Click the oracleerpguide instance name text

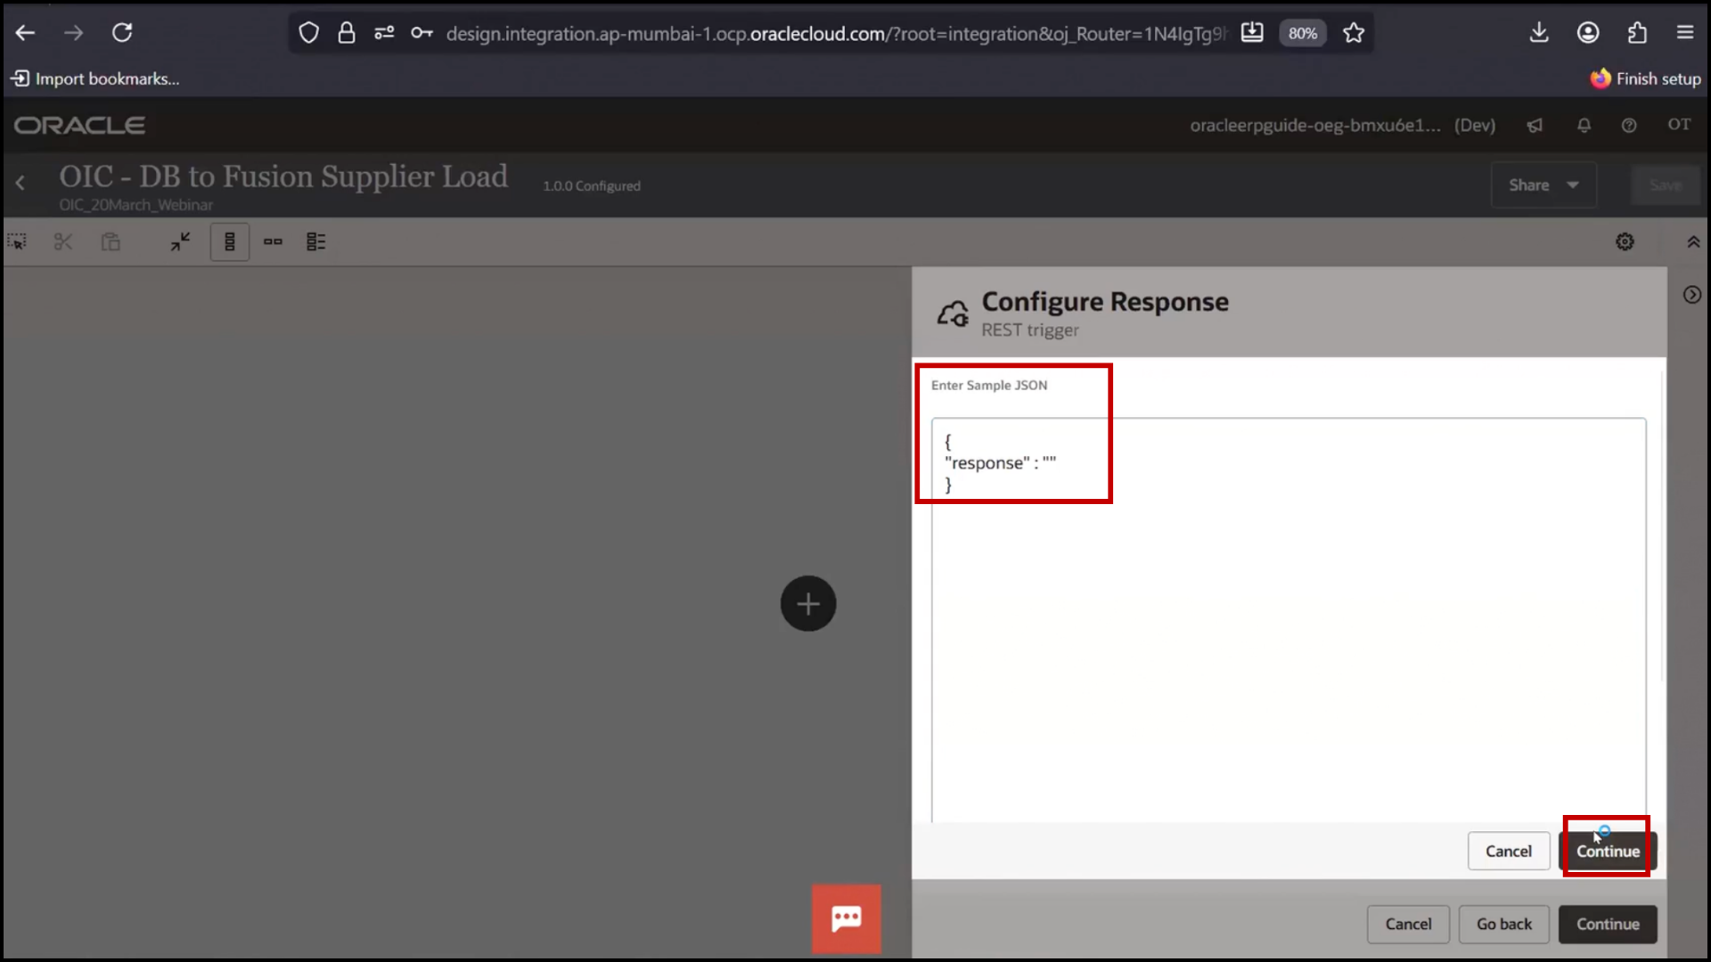pyautogui.click(x=1315, y=126)
